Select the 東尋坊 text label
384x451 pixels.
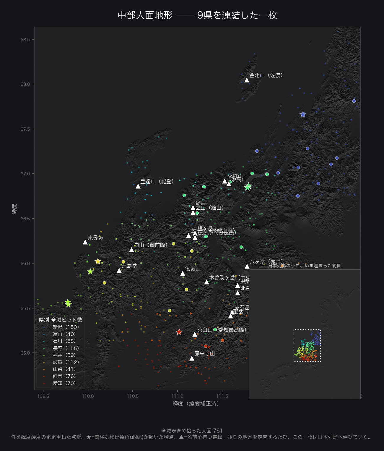(95, 237)
